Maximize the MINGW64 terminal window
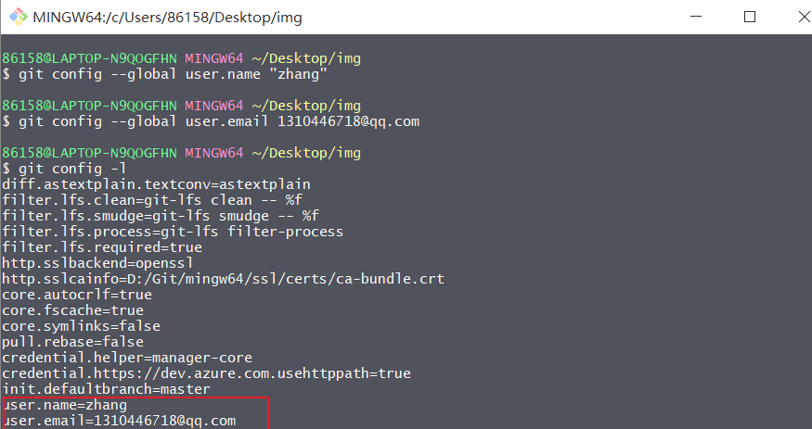812x429 pixels. (x=750, y=18)
